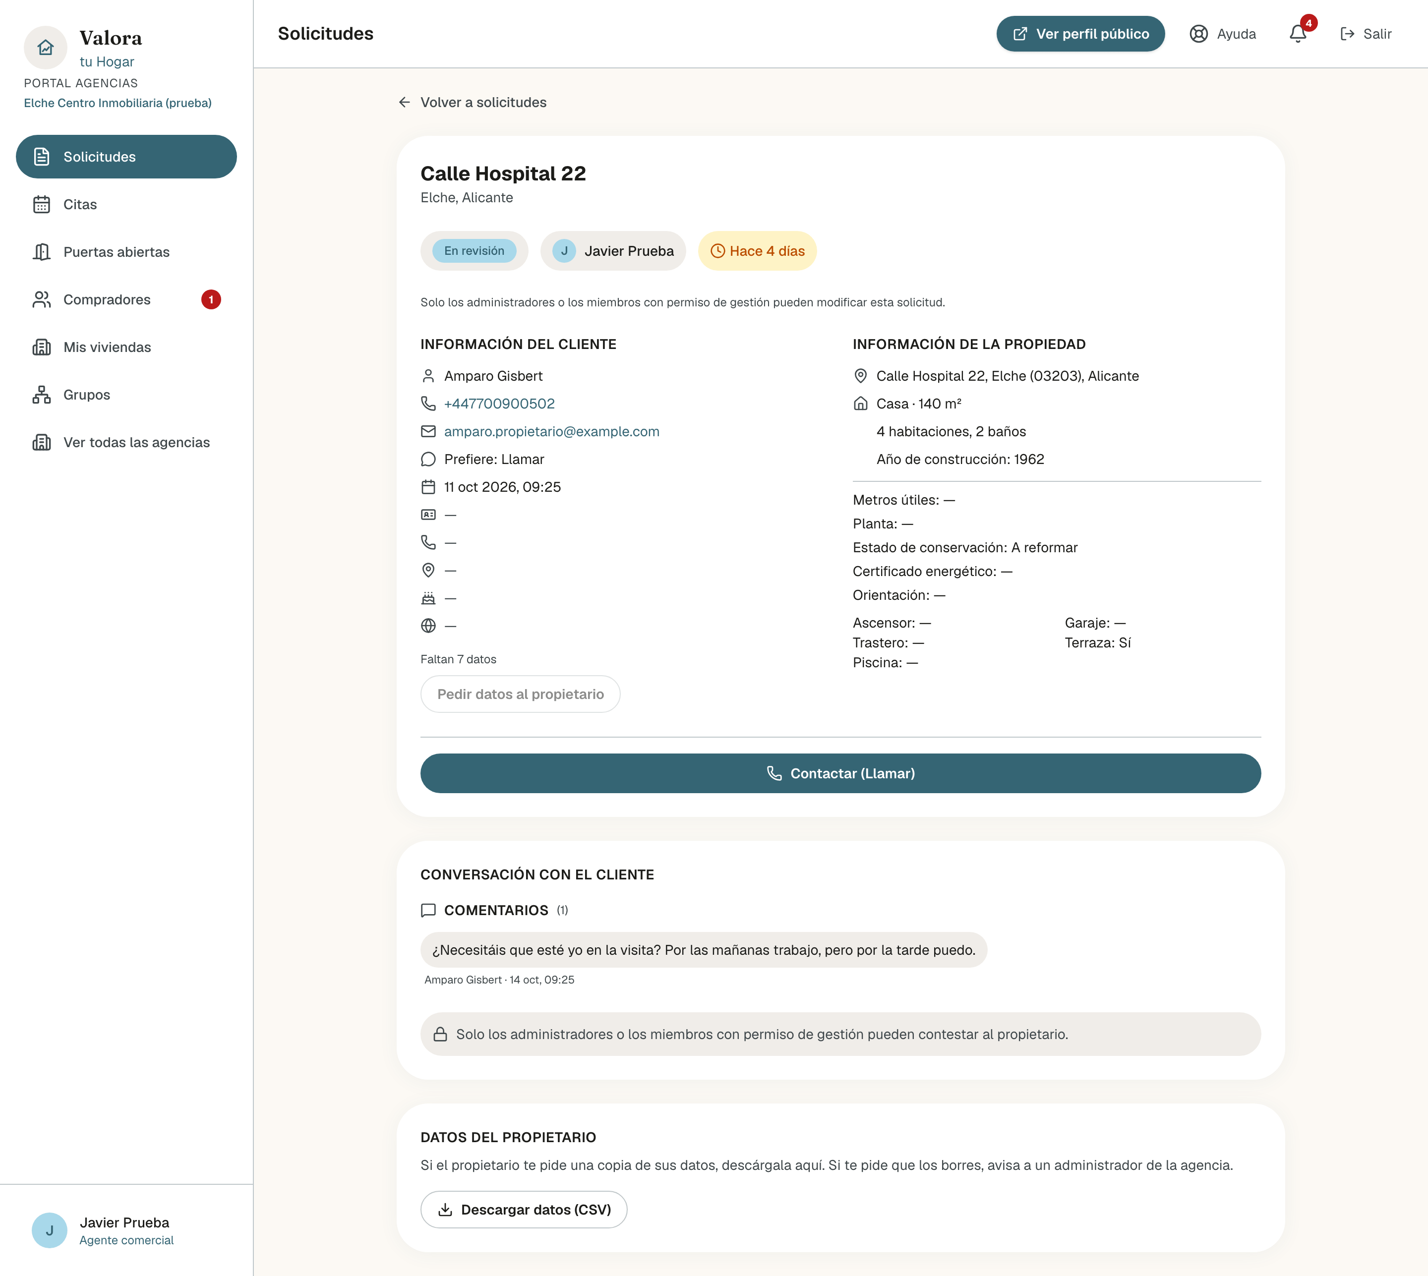Image resolution: width=1428 pixels, height=1276 pixels.
Task: Click Ver perfil público button
Action: [1080, 34]
